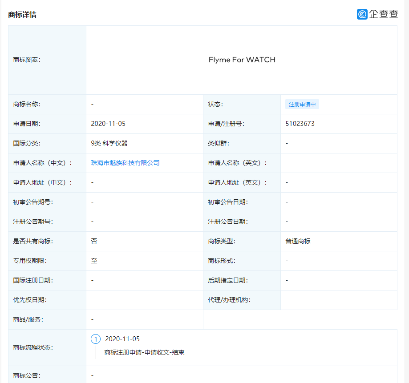
Task: Click the 注册公告日期 label
Action: (228, 222)
